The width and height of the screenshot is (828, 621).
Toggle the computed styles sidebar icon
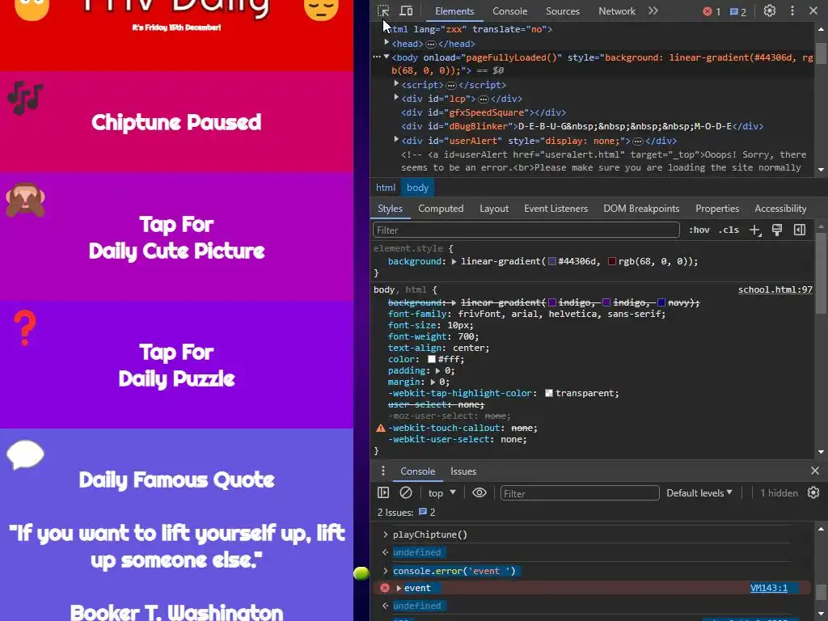point(800,230)
